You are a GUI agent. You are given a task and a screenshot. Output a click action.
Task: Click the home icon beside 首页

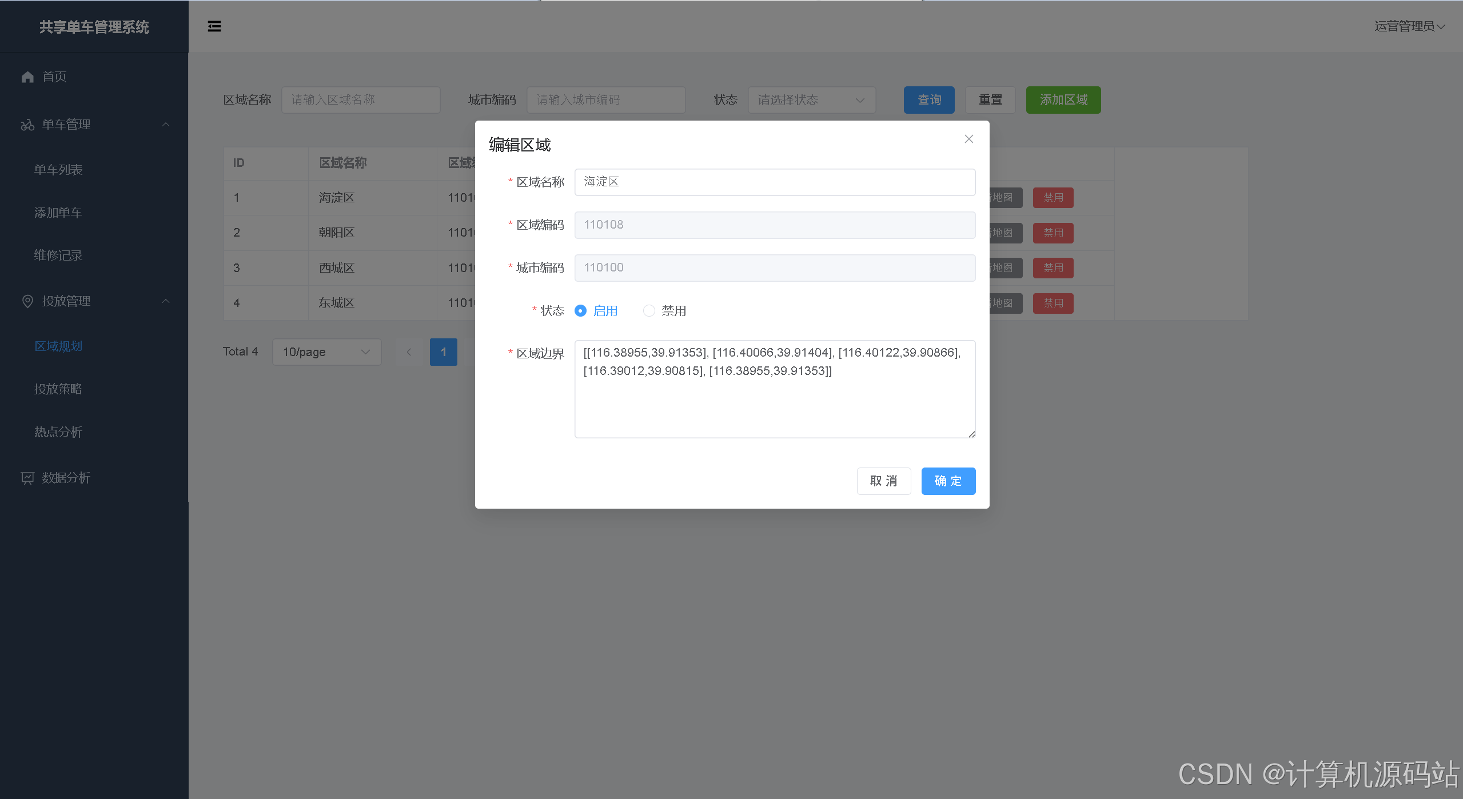click(x=27, y=77)
